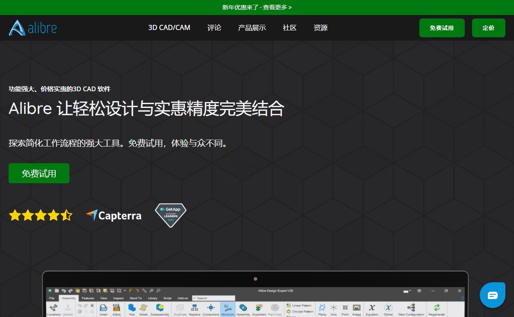514x317 pixels.
Task: Select Circular Pattern in ribbon
Action: tap(299, 311)
